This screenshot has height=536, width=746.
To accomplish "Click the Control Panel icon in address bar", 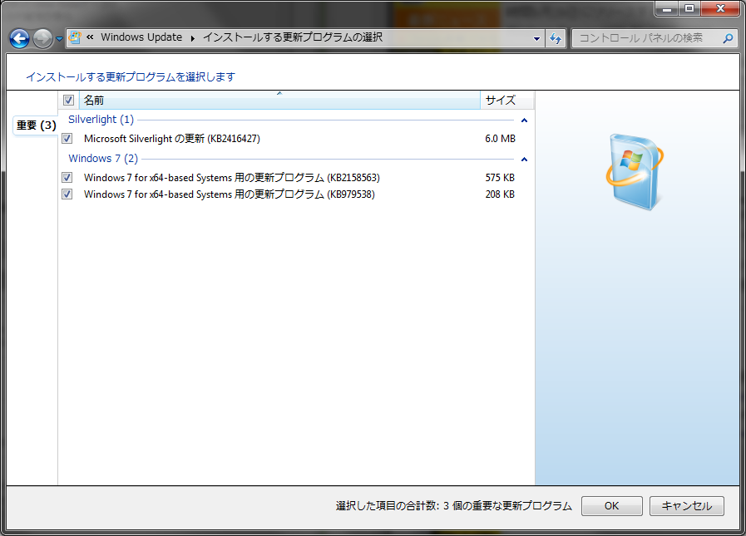I will (75, 37).
